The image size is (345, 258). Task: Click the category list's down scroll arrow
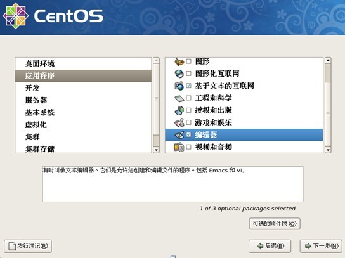[x=156, y=150]
